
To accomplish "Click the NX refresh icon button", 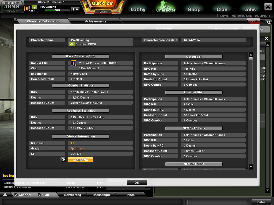I will (x=63, y=160).
